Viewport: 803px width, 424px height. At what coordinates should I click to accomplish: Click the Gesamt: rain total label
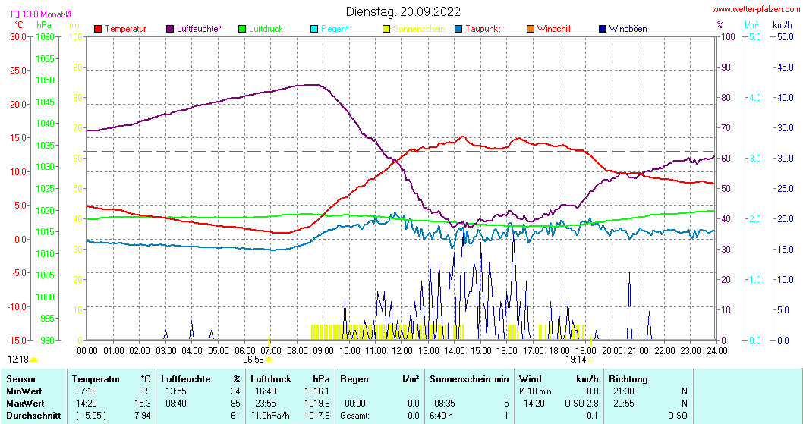point(355,416)
